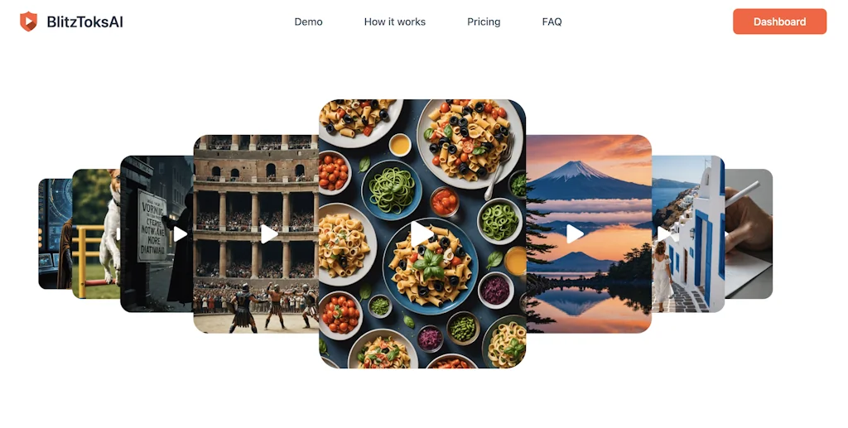Select the hand holding stylus thumbnail
Viewport: 848px width, 428px height.
coord(749,233)
